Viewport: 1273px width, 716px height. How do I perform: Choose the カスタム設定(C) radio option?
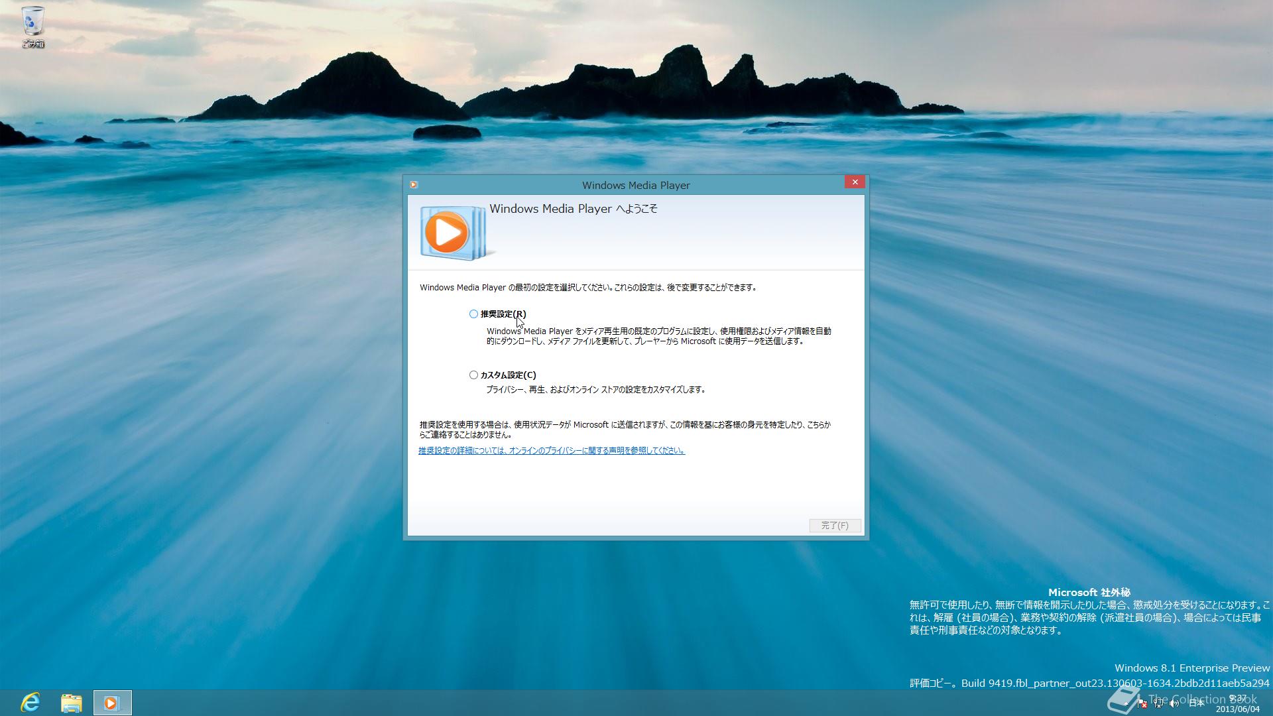pos(473,375)
